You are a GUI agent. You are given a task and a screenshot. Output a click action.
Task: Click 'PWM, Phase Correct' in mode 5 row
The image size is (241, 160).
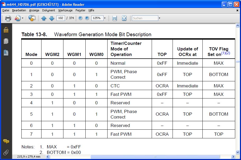click(x=124, y=114)
